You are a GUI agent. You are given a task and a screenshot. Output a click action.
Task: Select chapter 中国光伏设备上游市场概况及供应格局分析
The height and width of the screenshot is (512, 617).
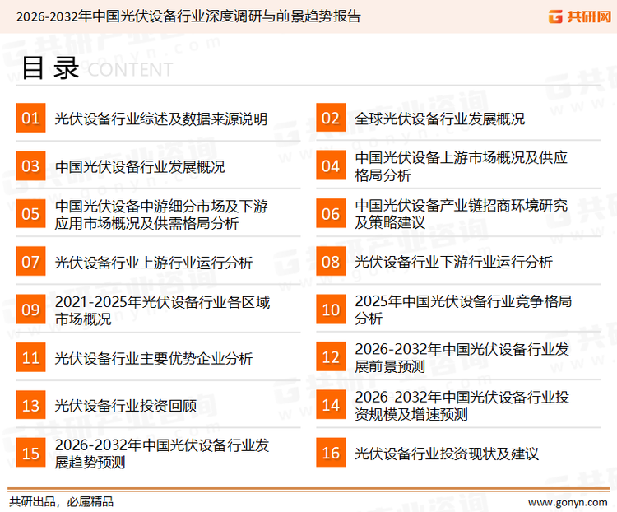[x=462, y=166]
